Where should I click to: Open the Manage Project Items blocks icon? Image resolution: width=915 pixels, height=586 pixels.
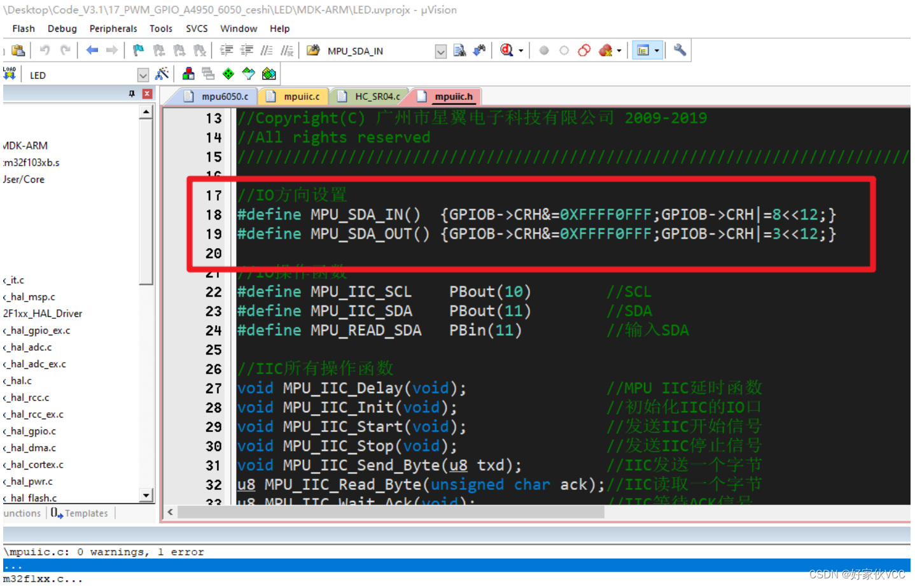(x=188, y=74)
